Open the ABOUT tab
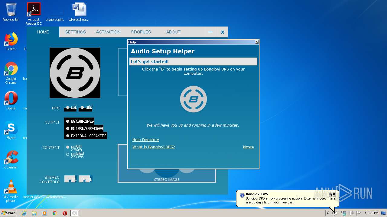Screen dimensions: 387x217 (x=173, y=32)
